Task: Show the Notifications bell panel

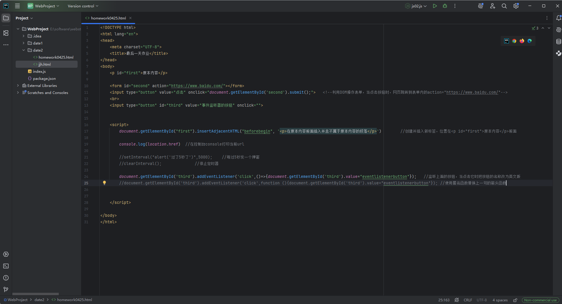Action: pyautogui.click(x=558, y=18)
